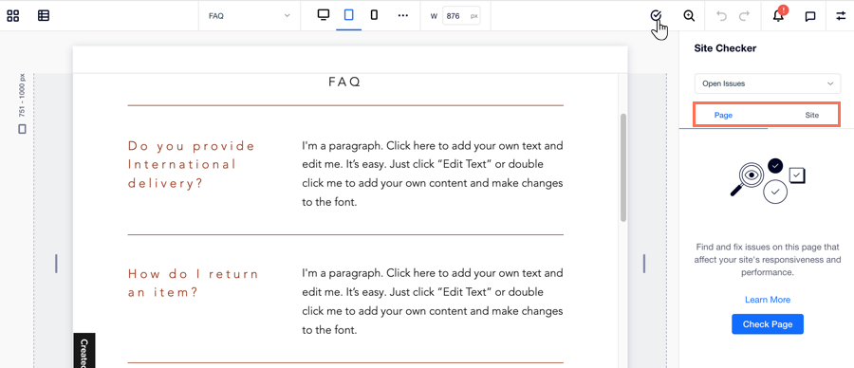Switch to desktop breakpoint view

coord(324,15)
